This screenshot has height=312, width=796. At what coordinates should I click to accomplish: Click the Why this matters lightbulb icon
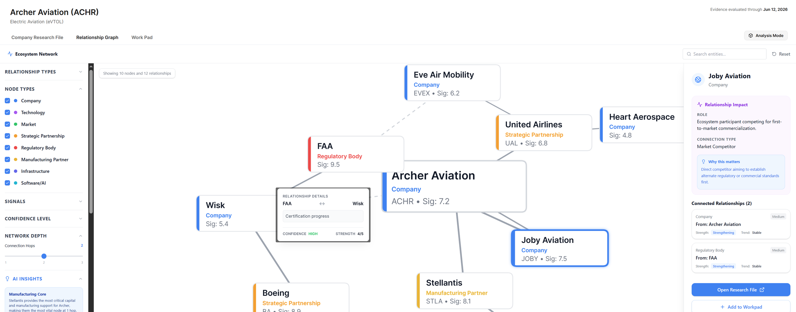(x=704, y=162)
